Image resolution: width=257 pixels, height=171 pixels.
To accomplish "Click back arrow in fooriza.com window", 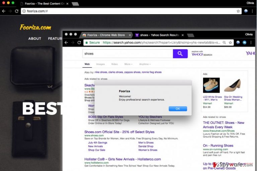I will tap(4, 11).
